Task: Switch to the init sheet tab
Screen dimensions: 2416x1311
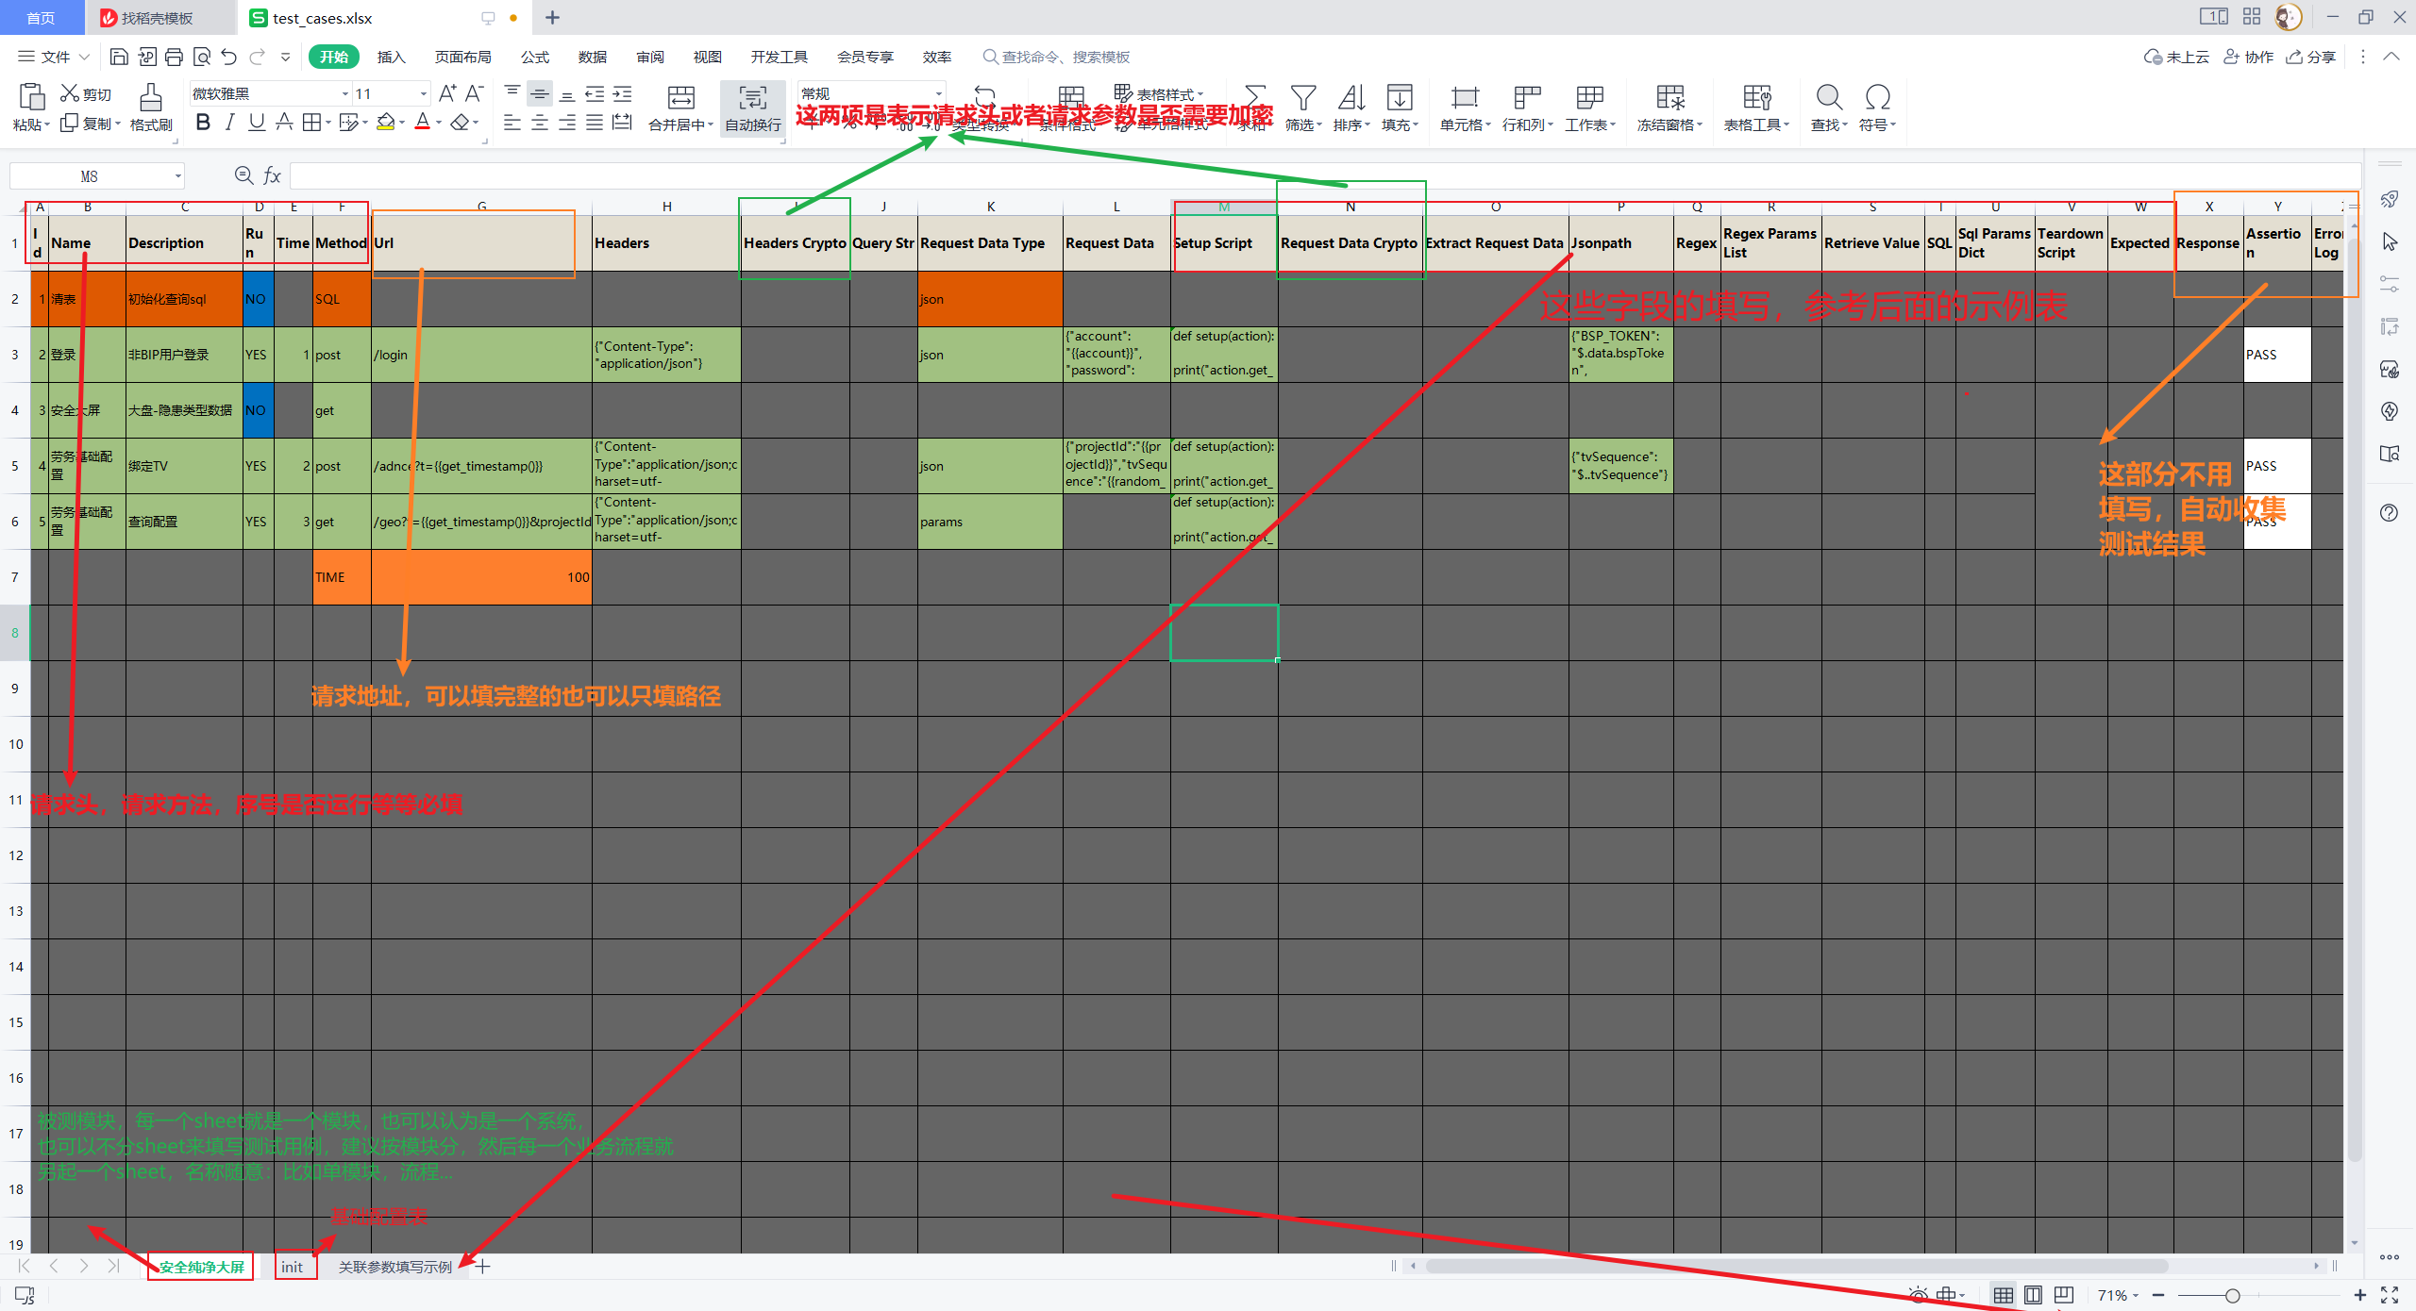Action: click(293, 1267)
